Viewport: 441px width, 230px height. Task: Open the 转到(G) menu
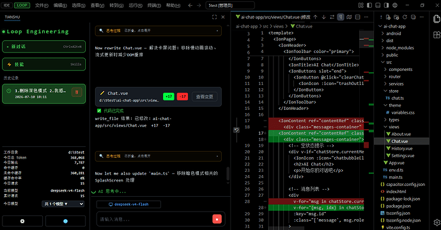click(x=116, y=5)
